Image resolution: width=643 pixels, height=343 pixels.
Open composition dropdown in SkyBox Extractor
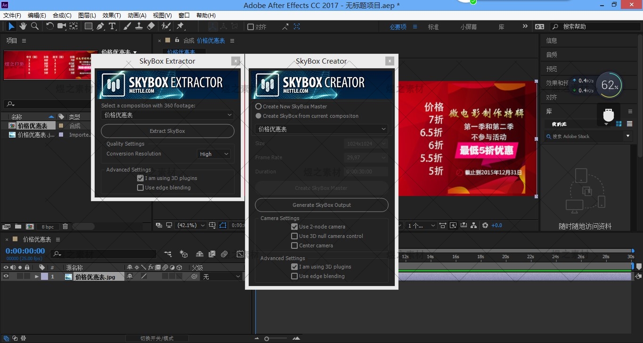click(167, 115)
